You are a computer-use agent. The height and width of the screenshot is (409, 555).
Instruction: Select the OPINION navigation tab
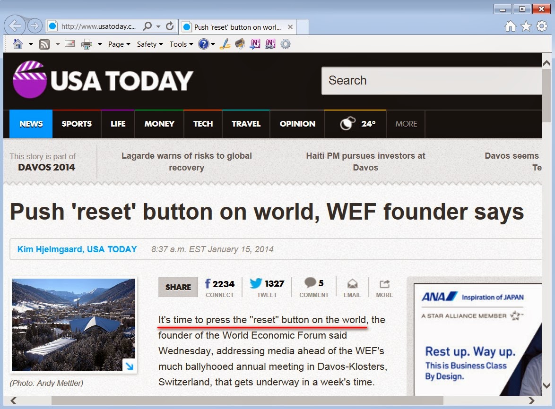(x=297, y=124)
